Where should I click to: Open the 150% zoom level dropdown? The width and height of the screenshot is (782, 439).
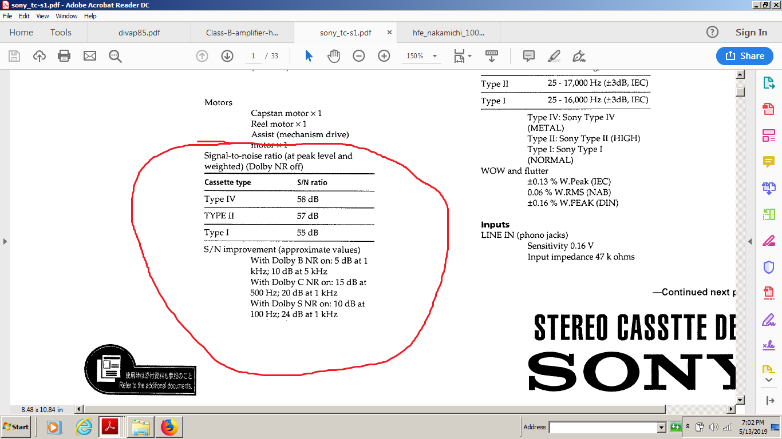[435, 56]
